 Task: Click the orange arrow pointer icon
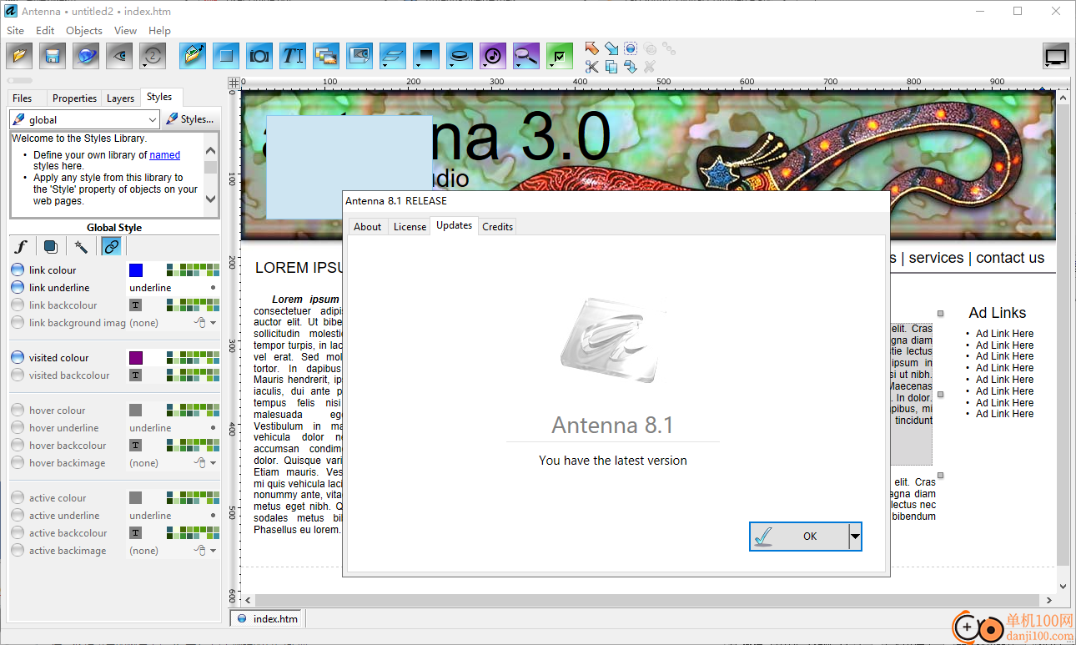592,48
